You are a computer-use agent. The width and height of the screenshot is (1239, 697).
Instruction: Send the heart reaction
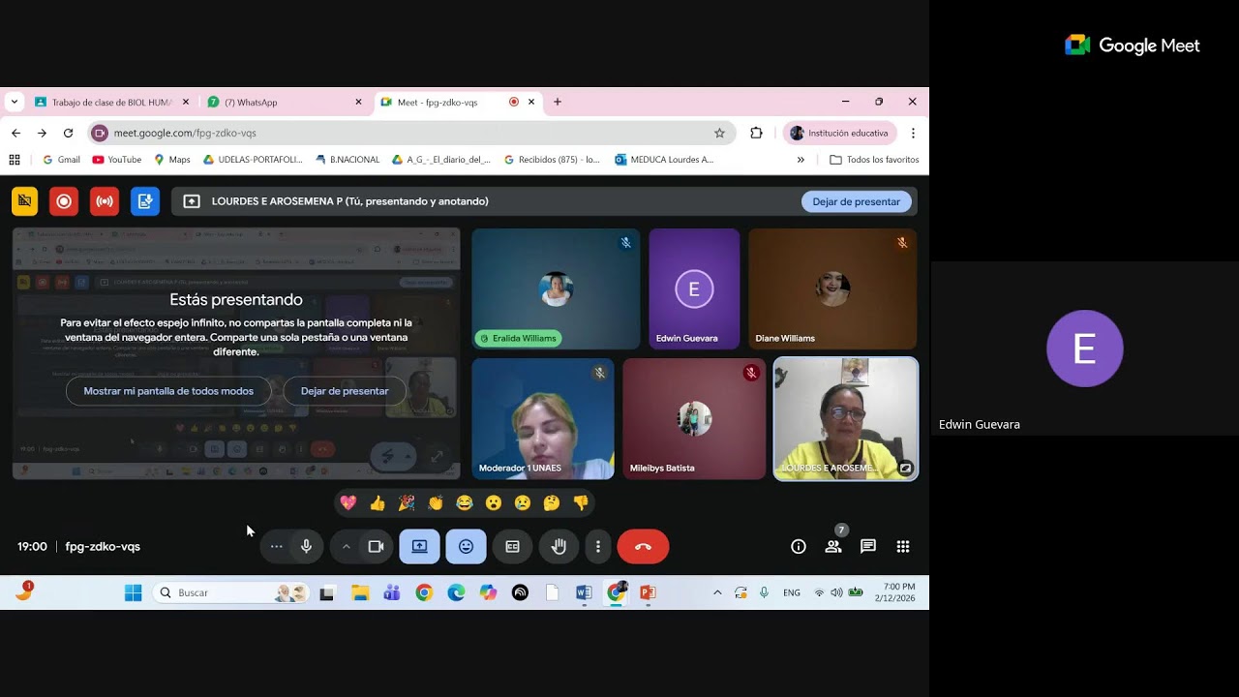click(x=348, y=502)
